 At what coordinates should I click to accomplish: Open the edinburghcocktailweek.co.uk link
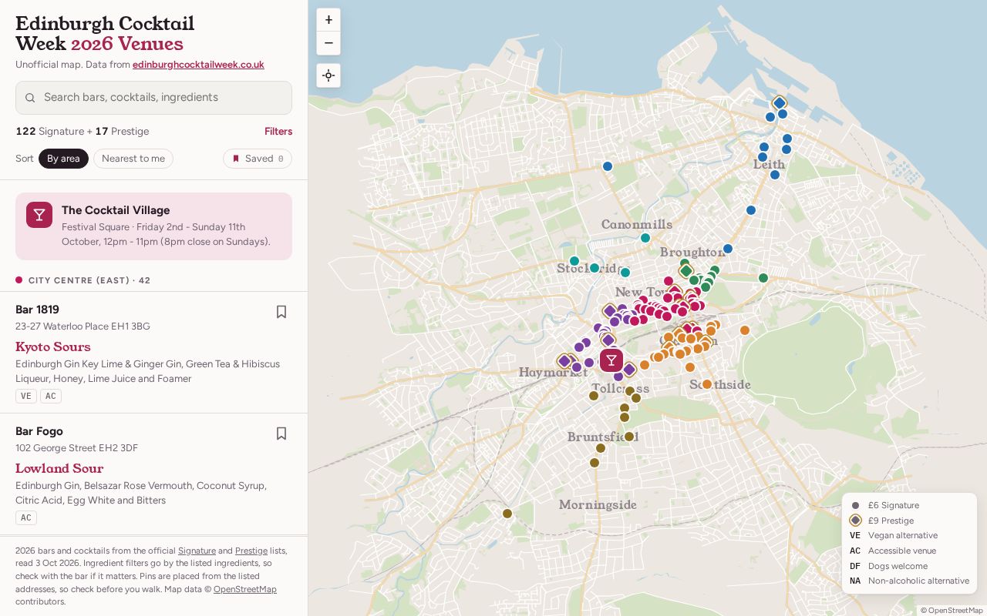pos(198,65)
